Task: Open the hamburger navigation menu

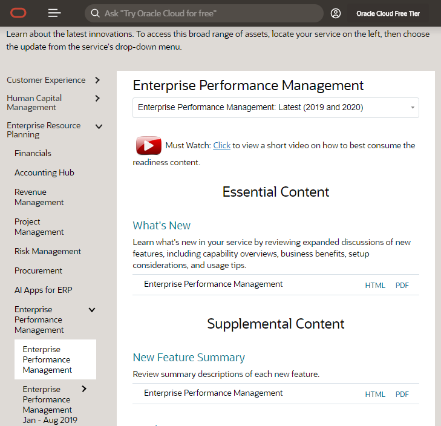Action: 54,13
